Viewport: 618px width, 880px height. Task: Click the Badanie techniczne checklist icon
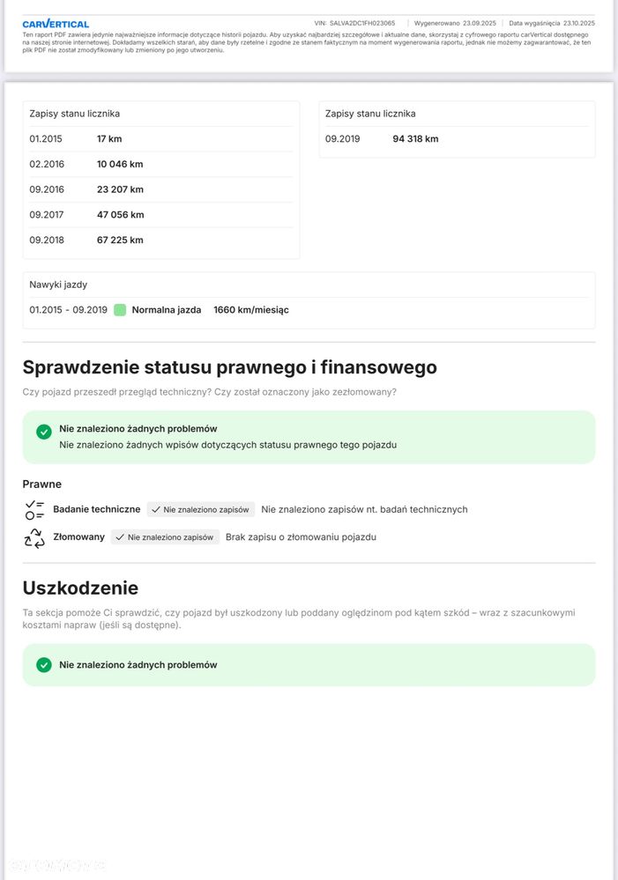[x=34, y=509]
